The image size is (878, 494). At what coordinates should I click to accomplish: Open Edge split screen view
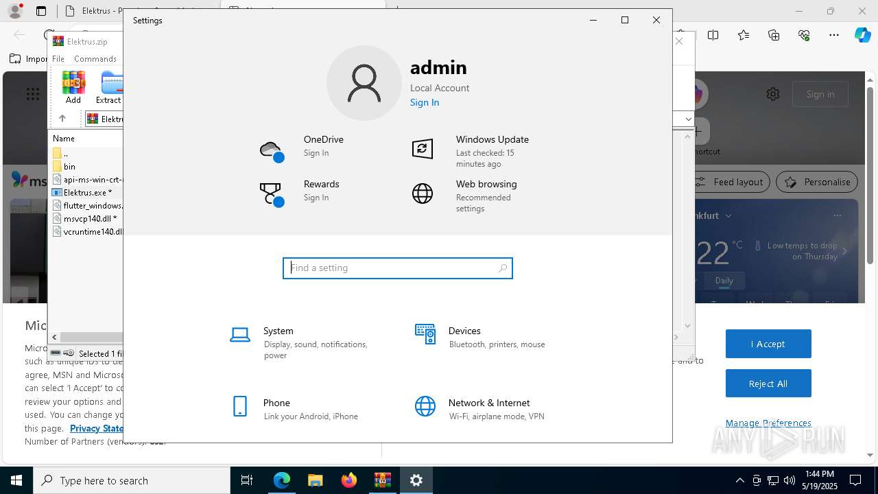click(713, 35)
